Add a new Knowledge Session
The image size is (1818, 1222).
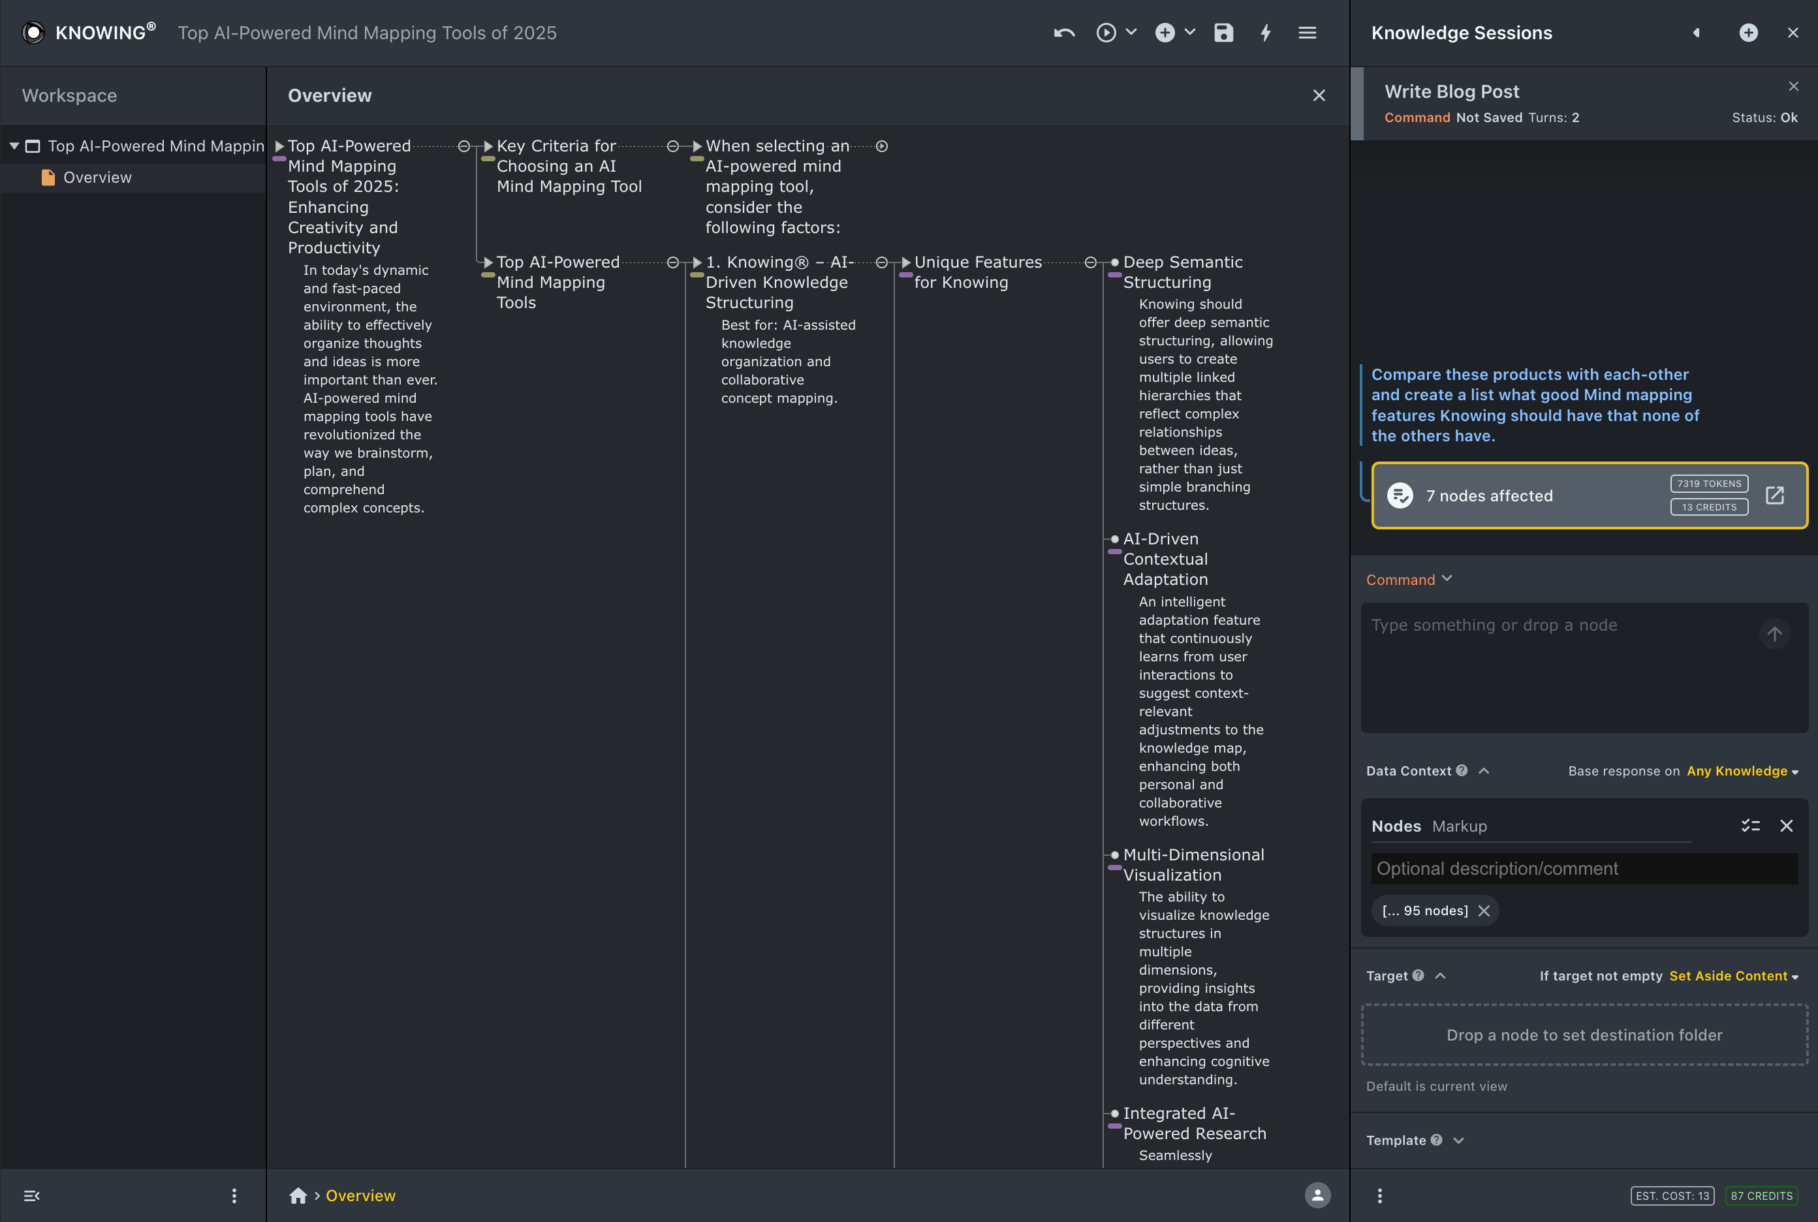click(x=1748, y=33)
